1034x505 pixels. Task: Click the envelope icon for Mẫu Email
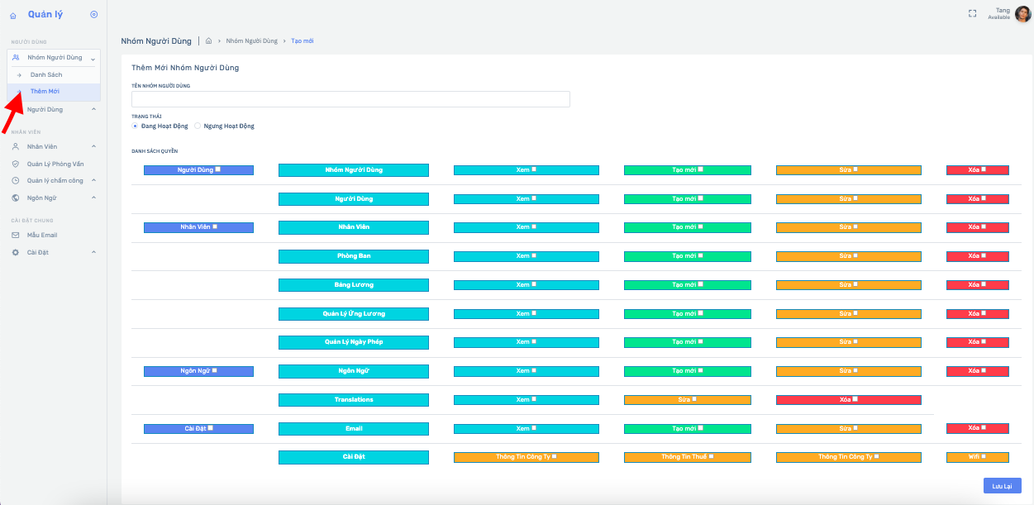point(15,235)
